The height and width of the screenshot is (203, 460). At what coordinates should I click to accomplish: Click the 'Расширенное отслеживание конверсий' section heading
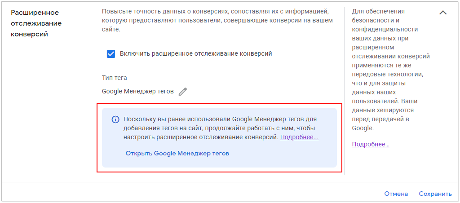[36, 23]
